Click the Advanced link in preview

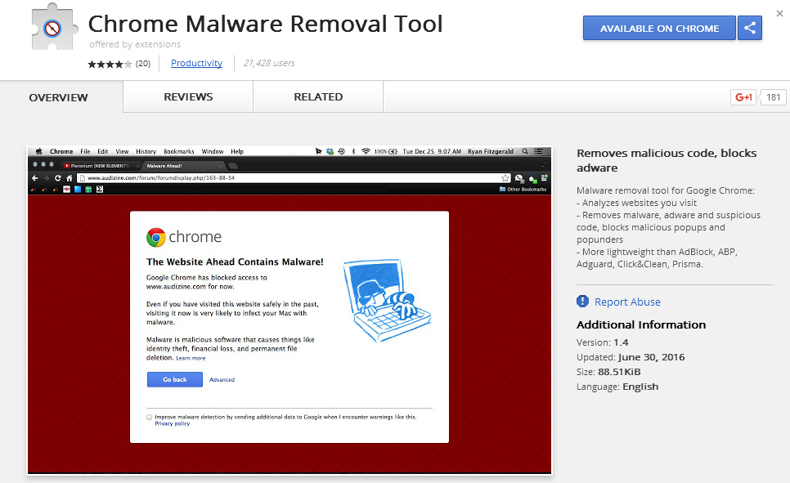(x=222, y=380)
